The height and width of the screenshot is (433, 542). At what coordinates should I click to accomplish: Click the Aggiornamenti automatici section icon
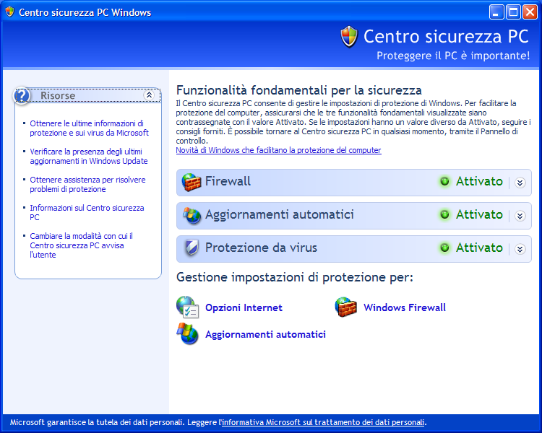tap(191, 215)
